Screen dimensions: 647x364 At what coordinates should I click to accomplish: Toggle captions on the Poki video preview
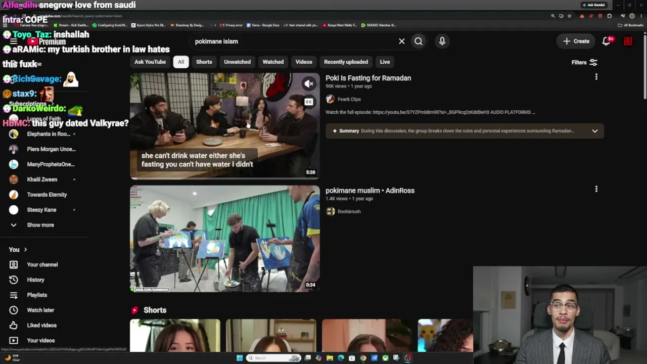[x=309, y=102]
